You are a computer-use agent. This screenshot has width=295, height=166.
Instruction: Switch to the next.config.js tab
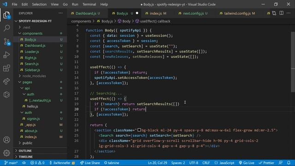tap(193, 13)
